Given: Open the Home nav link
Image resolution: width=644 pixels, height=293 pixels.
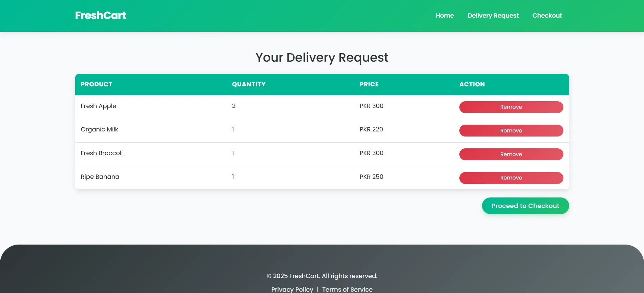Looking at the screenshot, I should coord(444,16).
